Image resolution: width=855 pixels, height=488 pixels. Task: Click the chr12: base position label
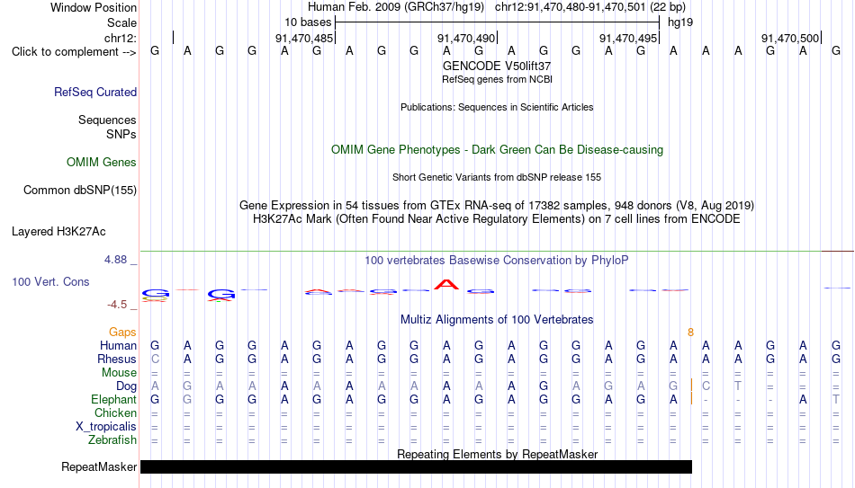click(121, 38)
